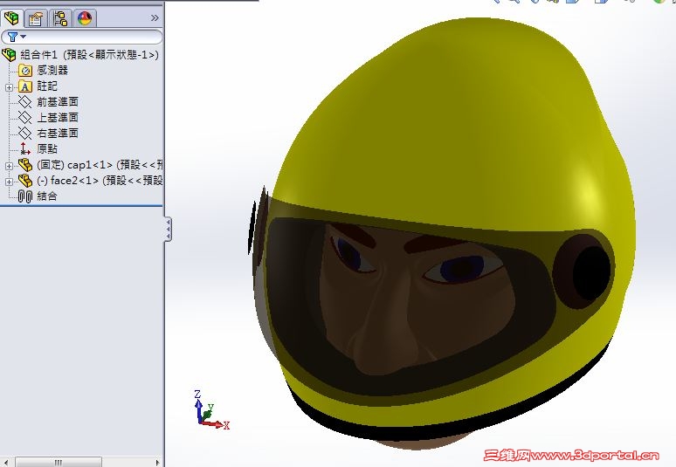Select the 感測器 sensors folder
This screenshot has height=467, width=676.
(52, 70)
